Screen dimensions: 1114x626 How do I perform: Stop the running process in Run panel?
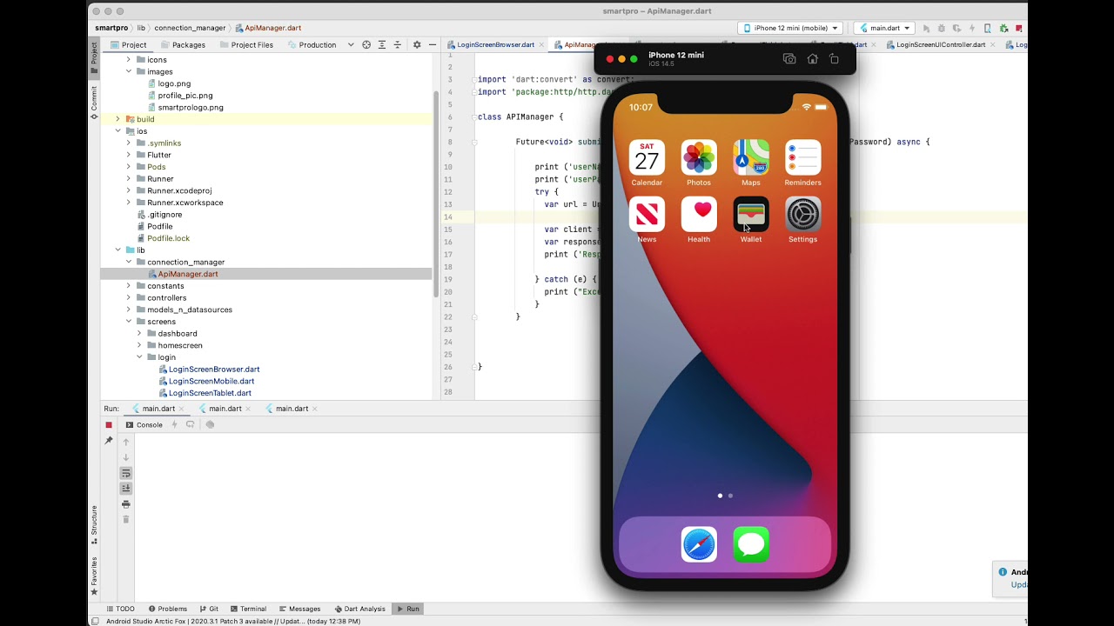pyautogui.click(x=109, y=425)
